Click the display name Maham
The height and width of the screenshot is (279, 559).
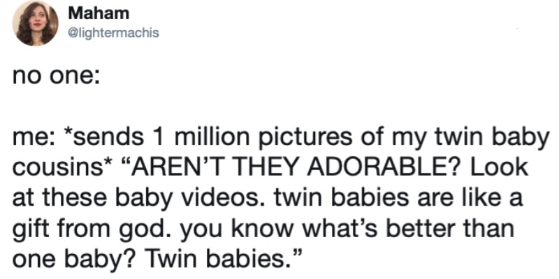click(99, 13)
